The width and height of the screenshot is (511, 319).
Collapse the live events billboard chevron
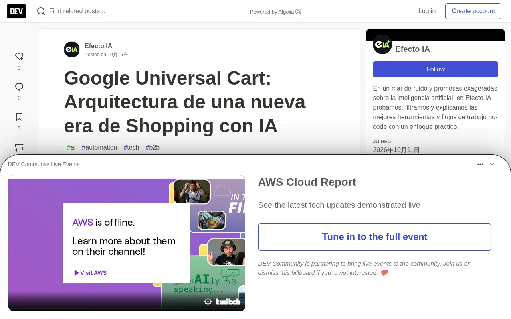pos(492,164)
